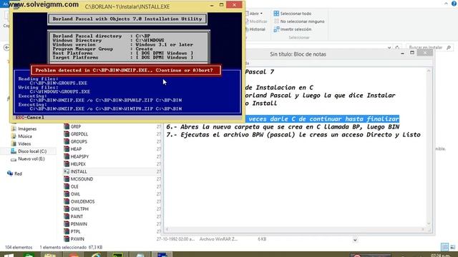Click the GREPDLL archive icon
Viewport: 458px width, 257px height.
(67, 134)
